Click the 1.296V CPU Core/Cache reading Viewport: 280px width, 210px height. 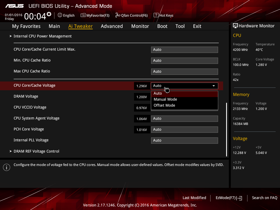pyautogui.click(x=142, y=86)
